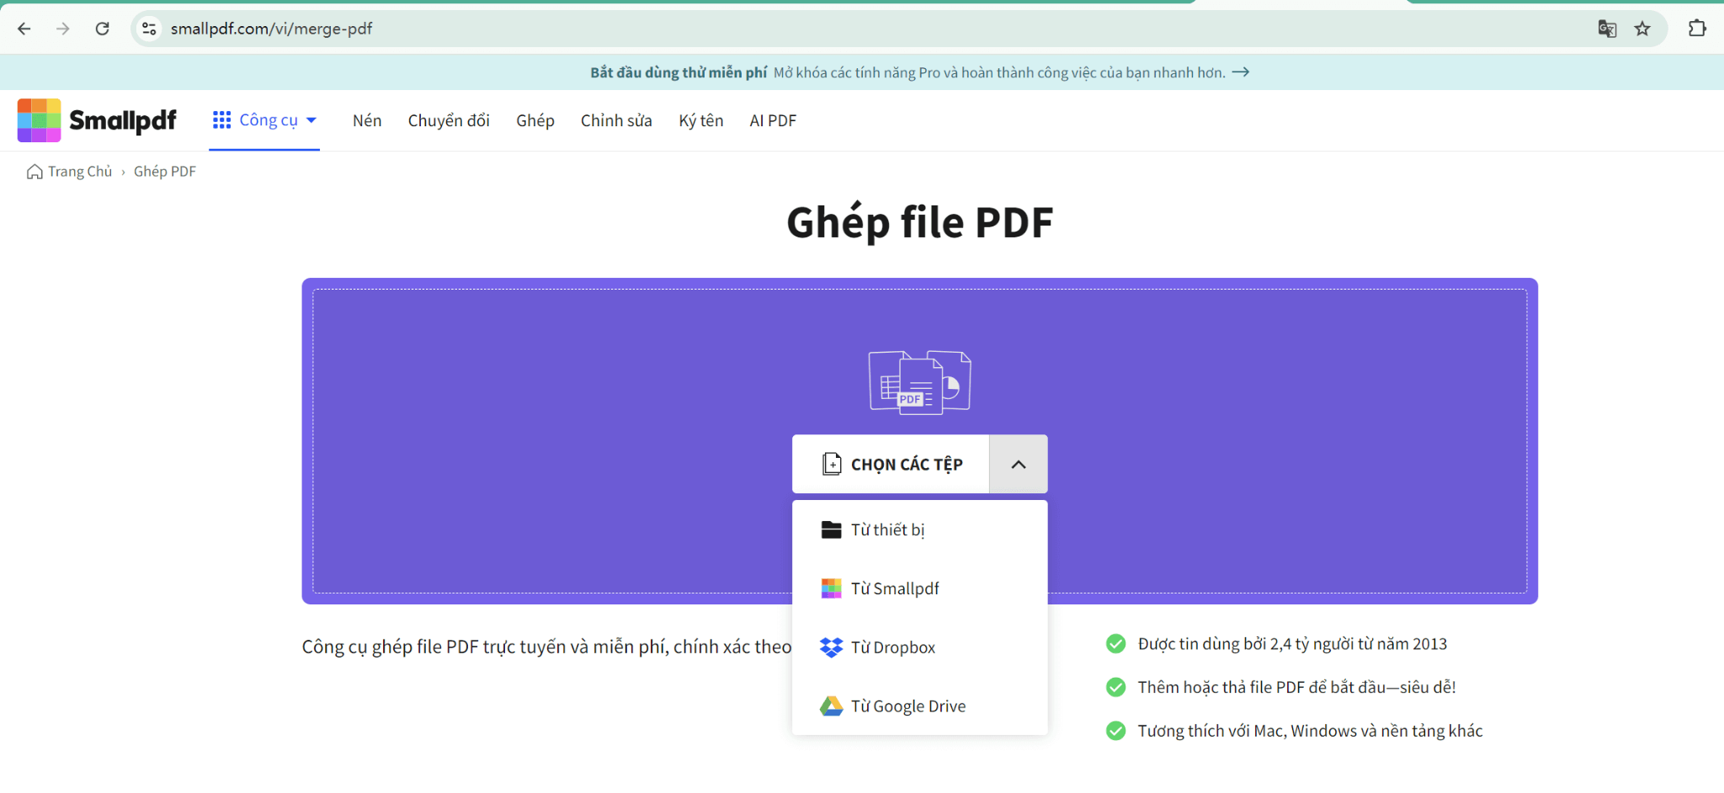
Task: Choose Từ Dropbox upload option
Action: 920,647
